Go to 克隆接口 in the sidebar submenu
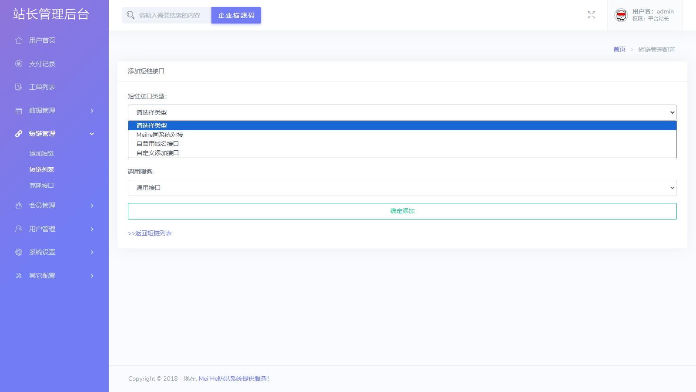The width and height of the screenshot is (696, 392). (42, 186)
